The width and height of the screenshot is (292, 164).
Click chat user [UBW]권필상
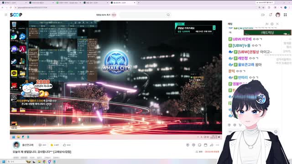248,52
